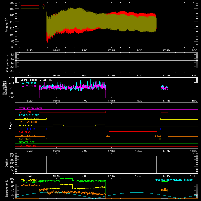Select the POSSIBLE_FLARE label
The width and height of the screenshot is (201, 201).
click(x=29, y=115)
